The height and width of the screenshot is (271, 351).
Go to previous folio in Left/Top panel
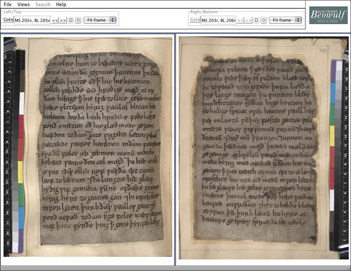(x=55, y=20)
